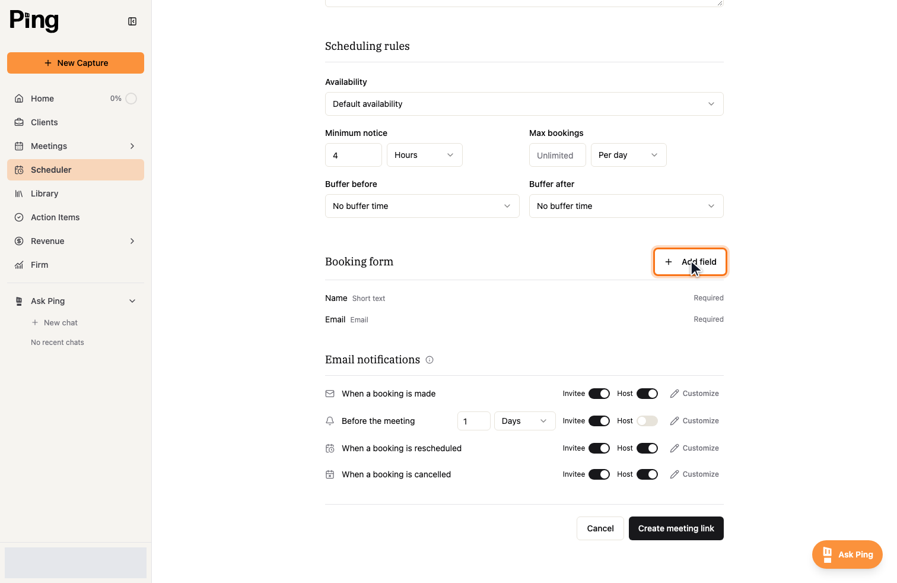
Task: Toggle Invitee for booking rescheduled
Action: click(599, 448)
